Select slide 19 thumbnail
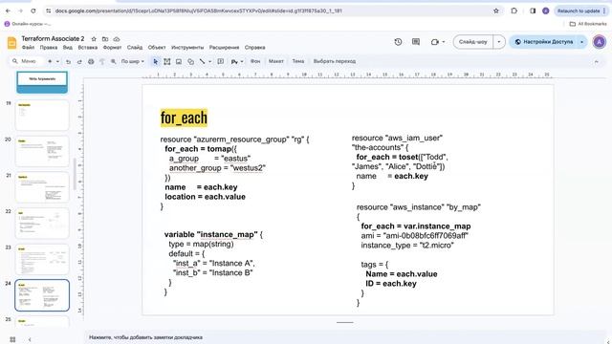Image resolution: width=612 pixels, height=344 pixels. point(42,115)
